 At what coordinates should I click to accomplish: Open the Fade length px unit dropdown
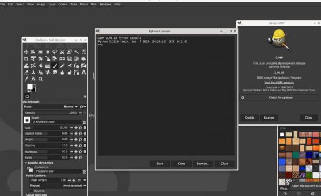81,181
